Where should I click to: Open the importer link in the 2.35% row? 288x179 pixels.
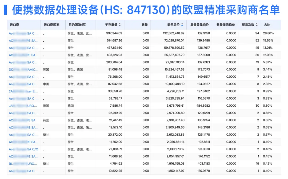click(x=23, y=84)
